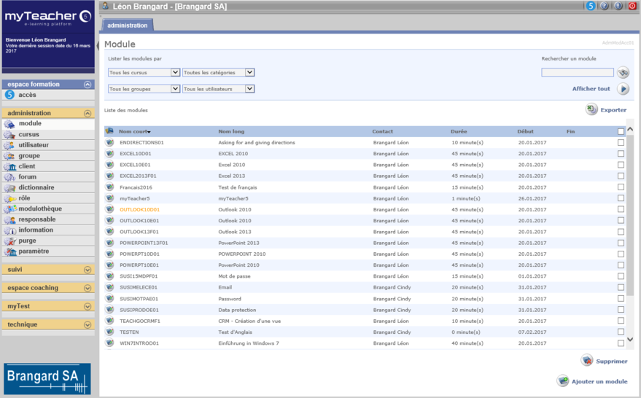Click the help question mark icon

(x=605, y=6)
